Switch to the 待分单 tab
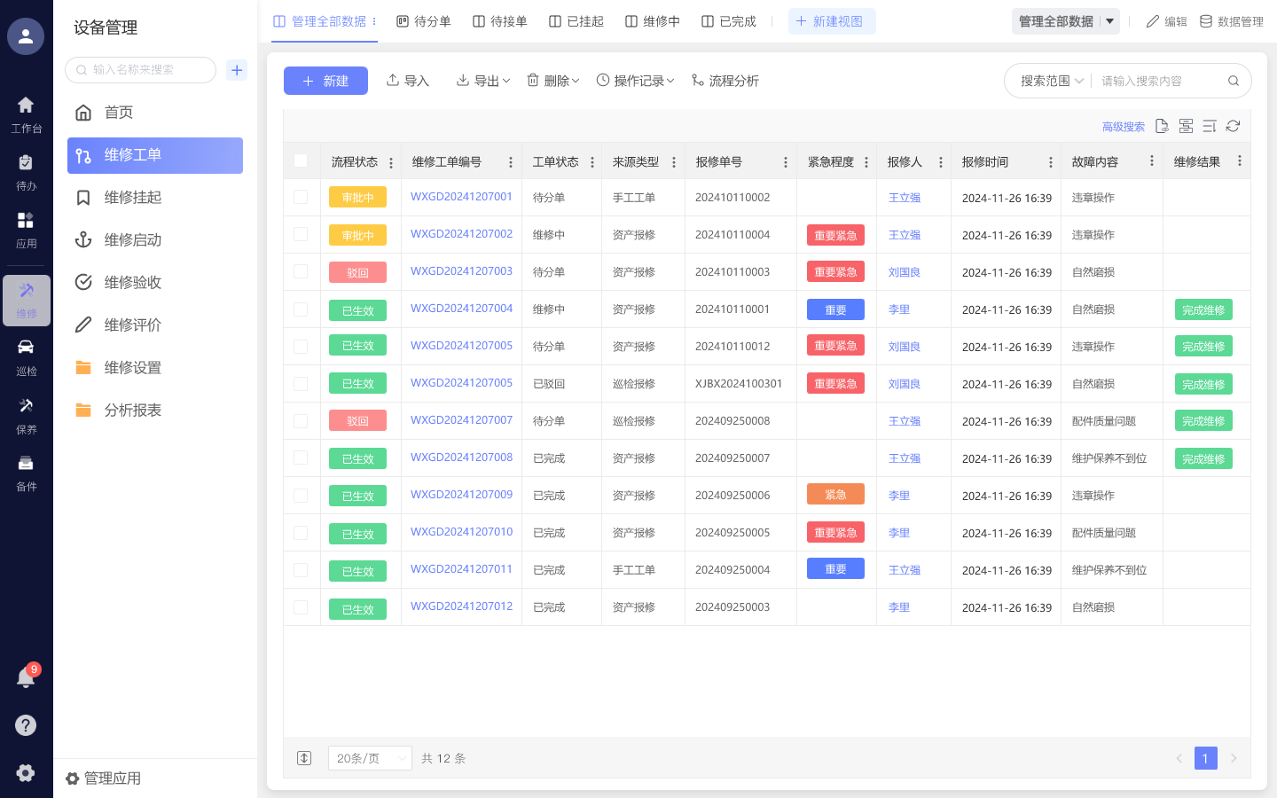 (x=423, y=21)
